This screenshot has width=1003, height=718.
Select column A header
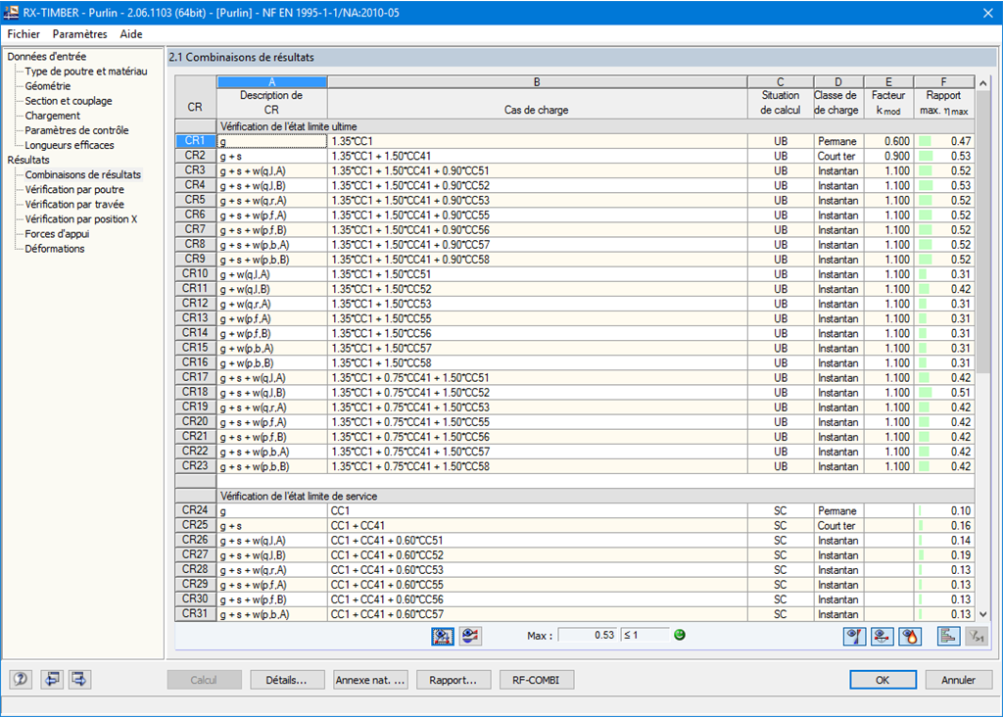pos(272,82)
